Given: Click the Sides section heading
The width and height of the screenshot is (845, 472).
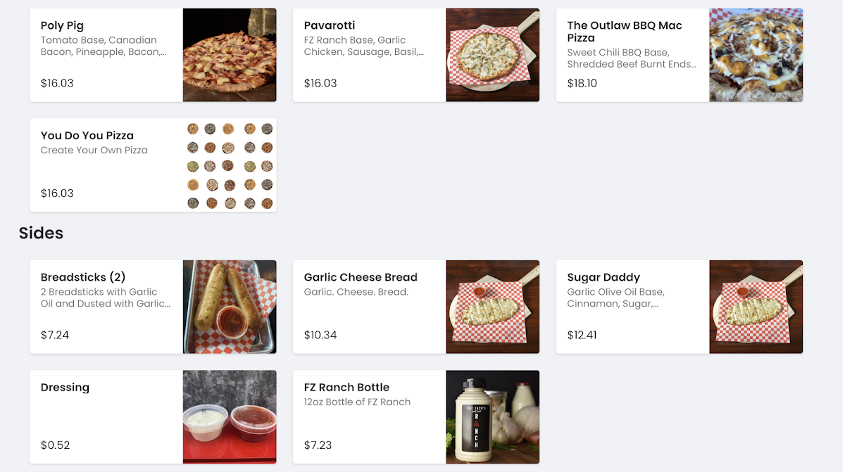Looking at the screenshot, I should pos(41,233).
